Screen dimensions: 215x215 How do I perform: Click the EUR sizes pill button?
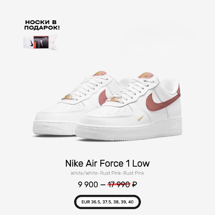coord(107,202)
